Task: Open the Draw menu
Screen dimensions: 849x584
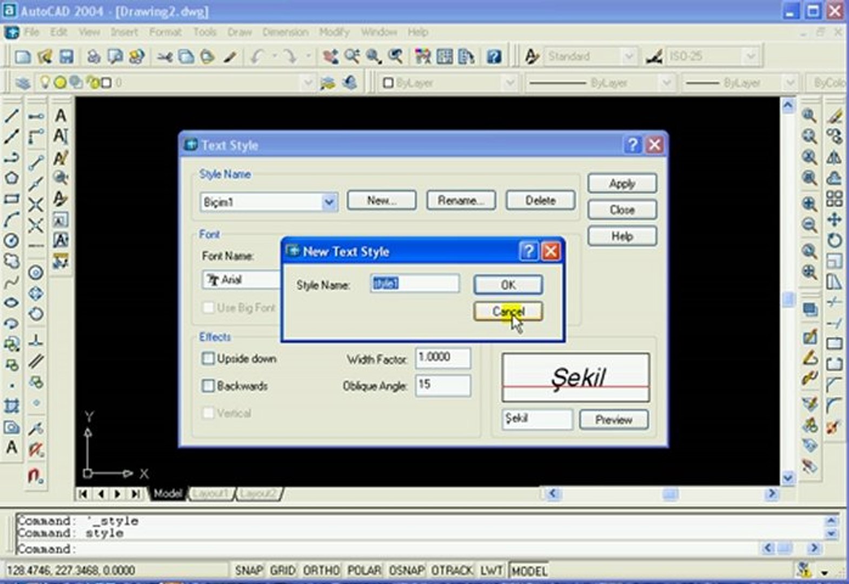Action: tap(240, 32)
